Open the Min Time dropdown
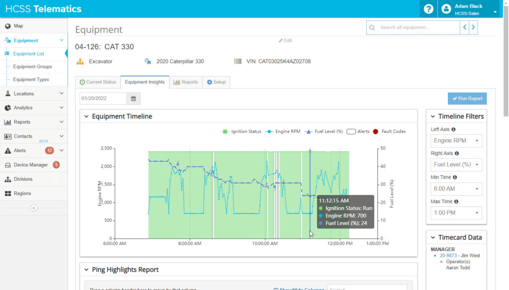 456,189
